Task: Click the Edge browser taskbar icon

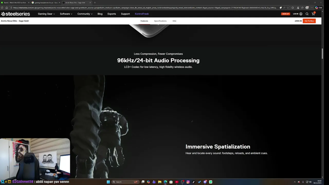Action: 165,182
